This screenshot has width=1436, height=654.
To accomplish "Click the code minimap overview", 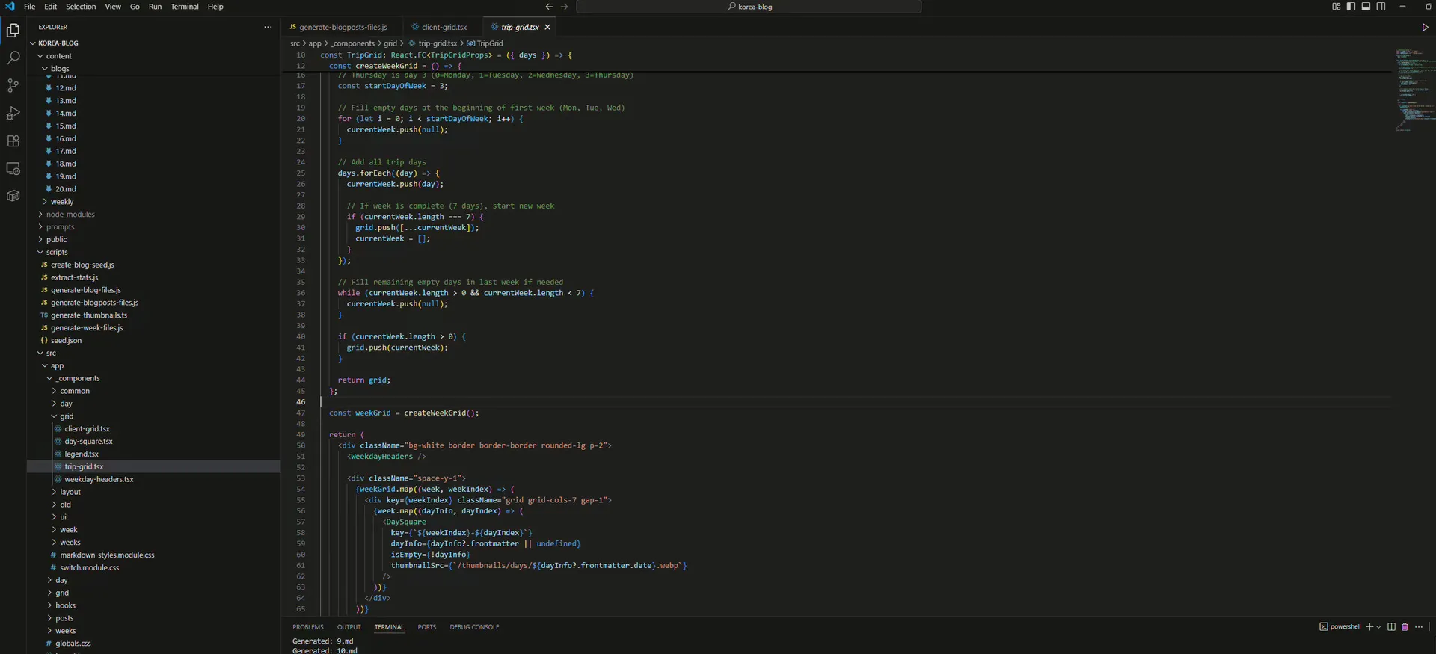I will point(1412,90).
